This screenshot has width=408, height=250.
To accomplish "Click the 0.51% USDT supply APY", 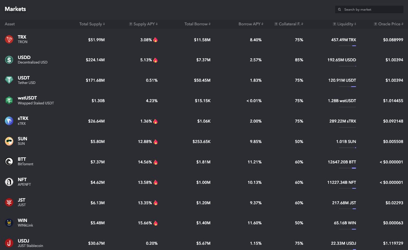I will click(x=152, y=81).
